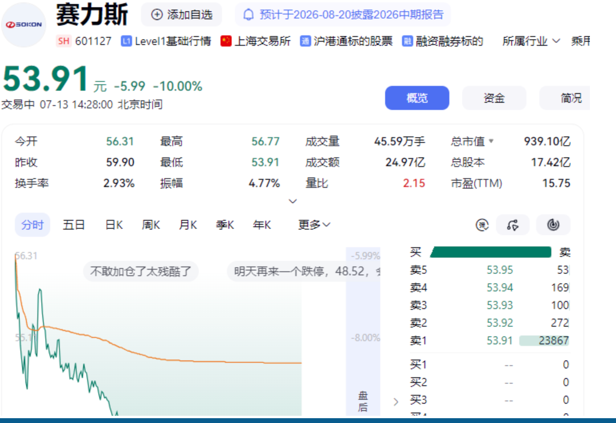Click the 预 forecast circle icon
The height and width of the screenshot is (423, 616).
tap(482, 225)
